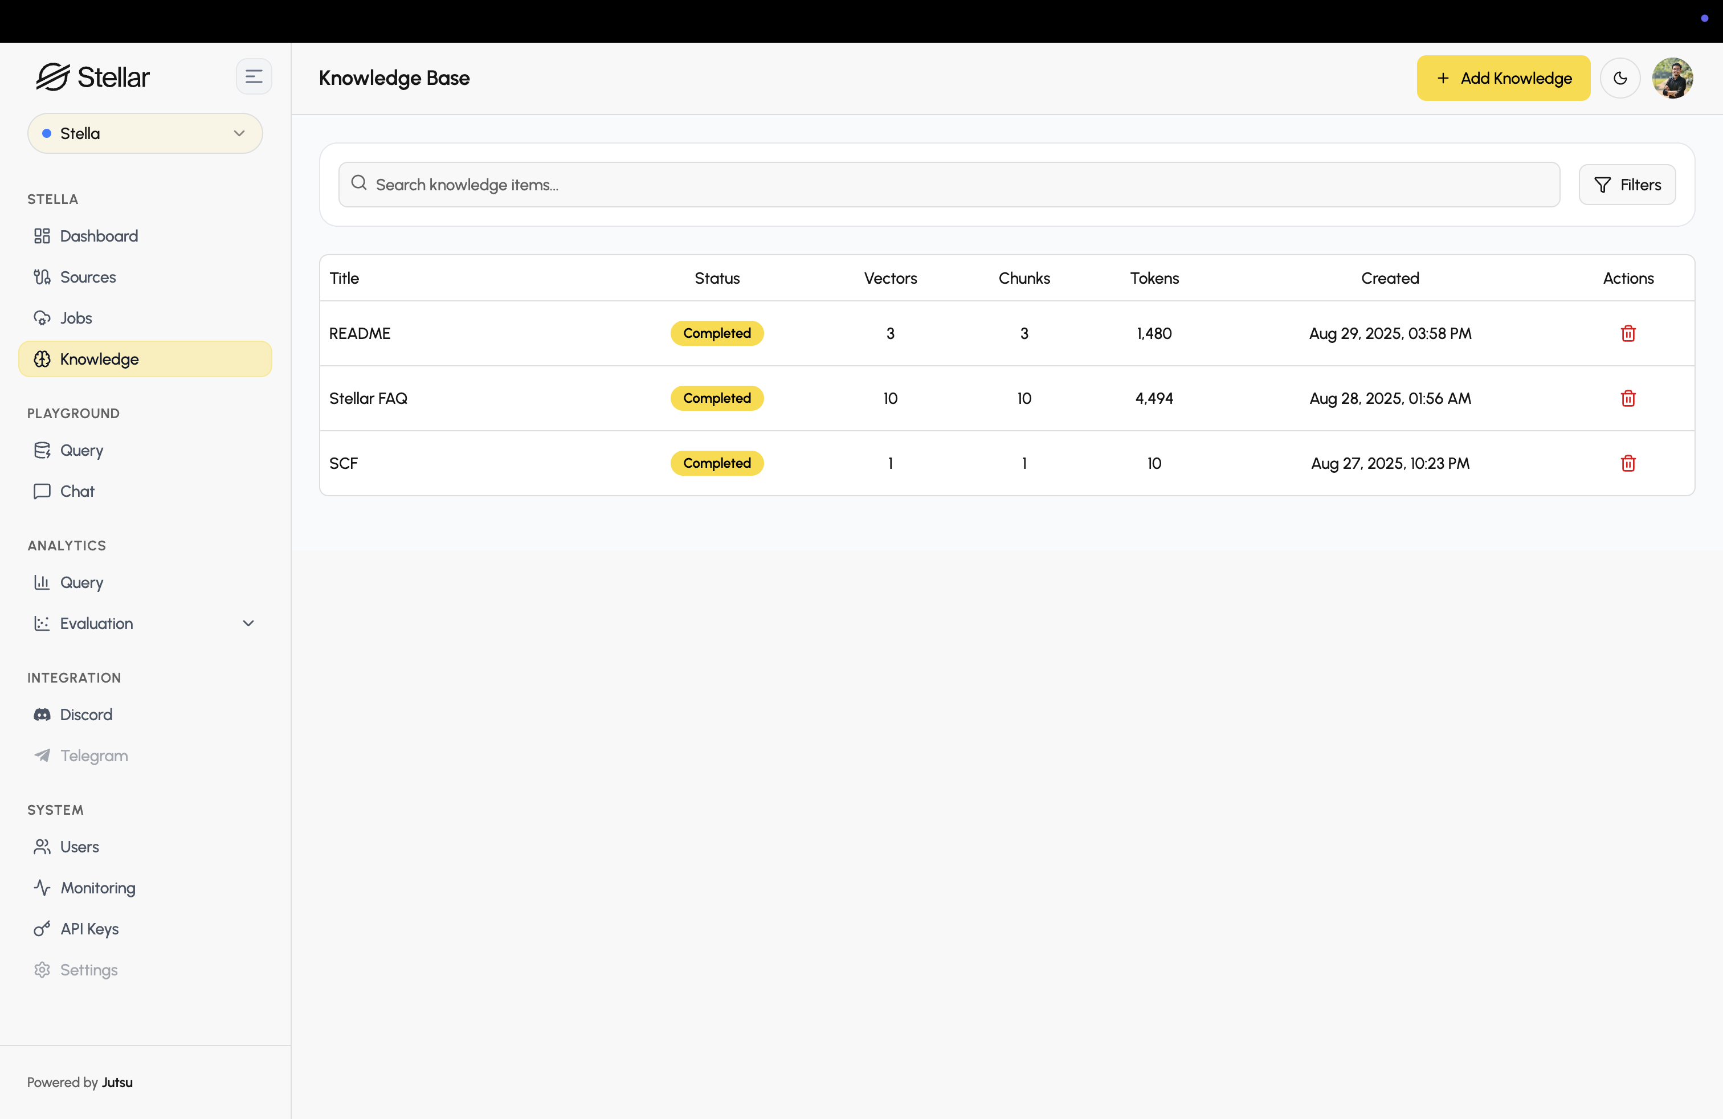The width and height of the screenshot is (1723, 1119).
Task: Open the Chat playground
Action: pos(77,491)
